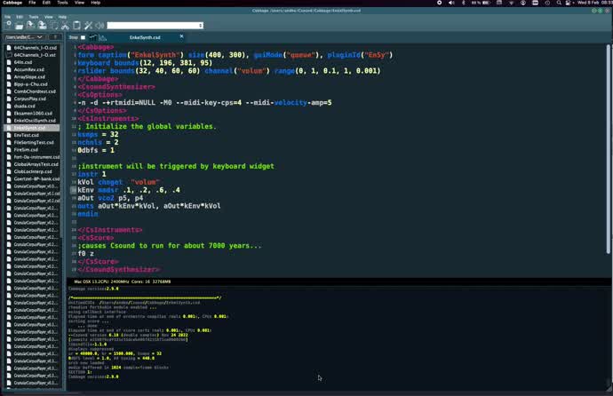The width and height of the screenshot is (613, 396).
Task: Select CorpusPlay.csd in the file list
Action: point(32,99)
